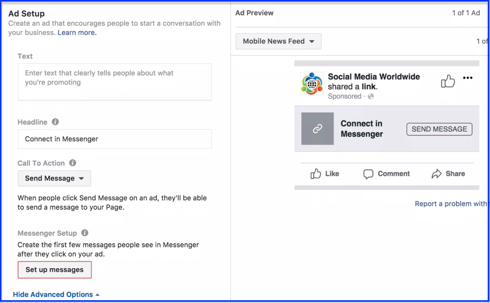Click the thumbs-up page like icon
Image resolution: width=490 pixels, height=303 pixels.
point(448,81)
